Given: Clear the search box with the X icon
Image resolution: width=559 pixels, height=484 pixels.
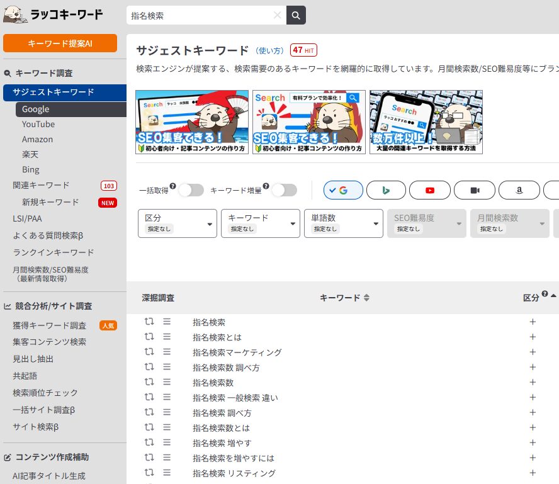Looking at the screenshot, I should 277,15.
